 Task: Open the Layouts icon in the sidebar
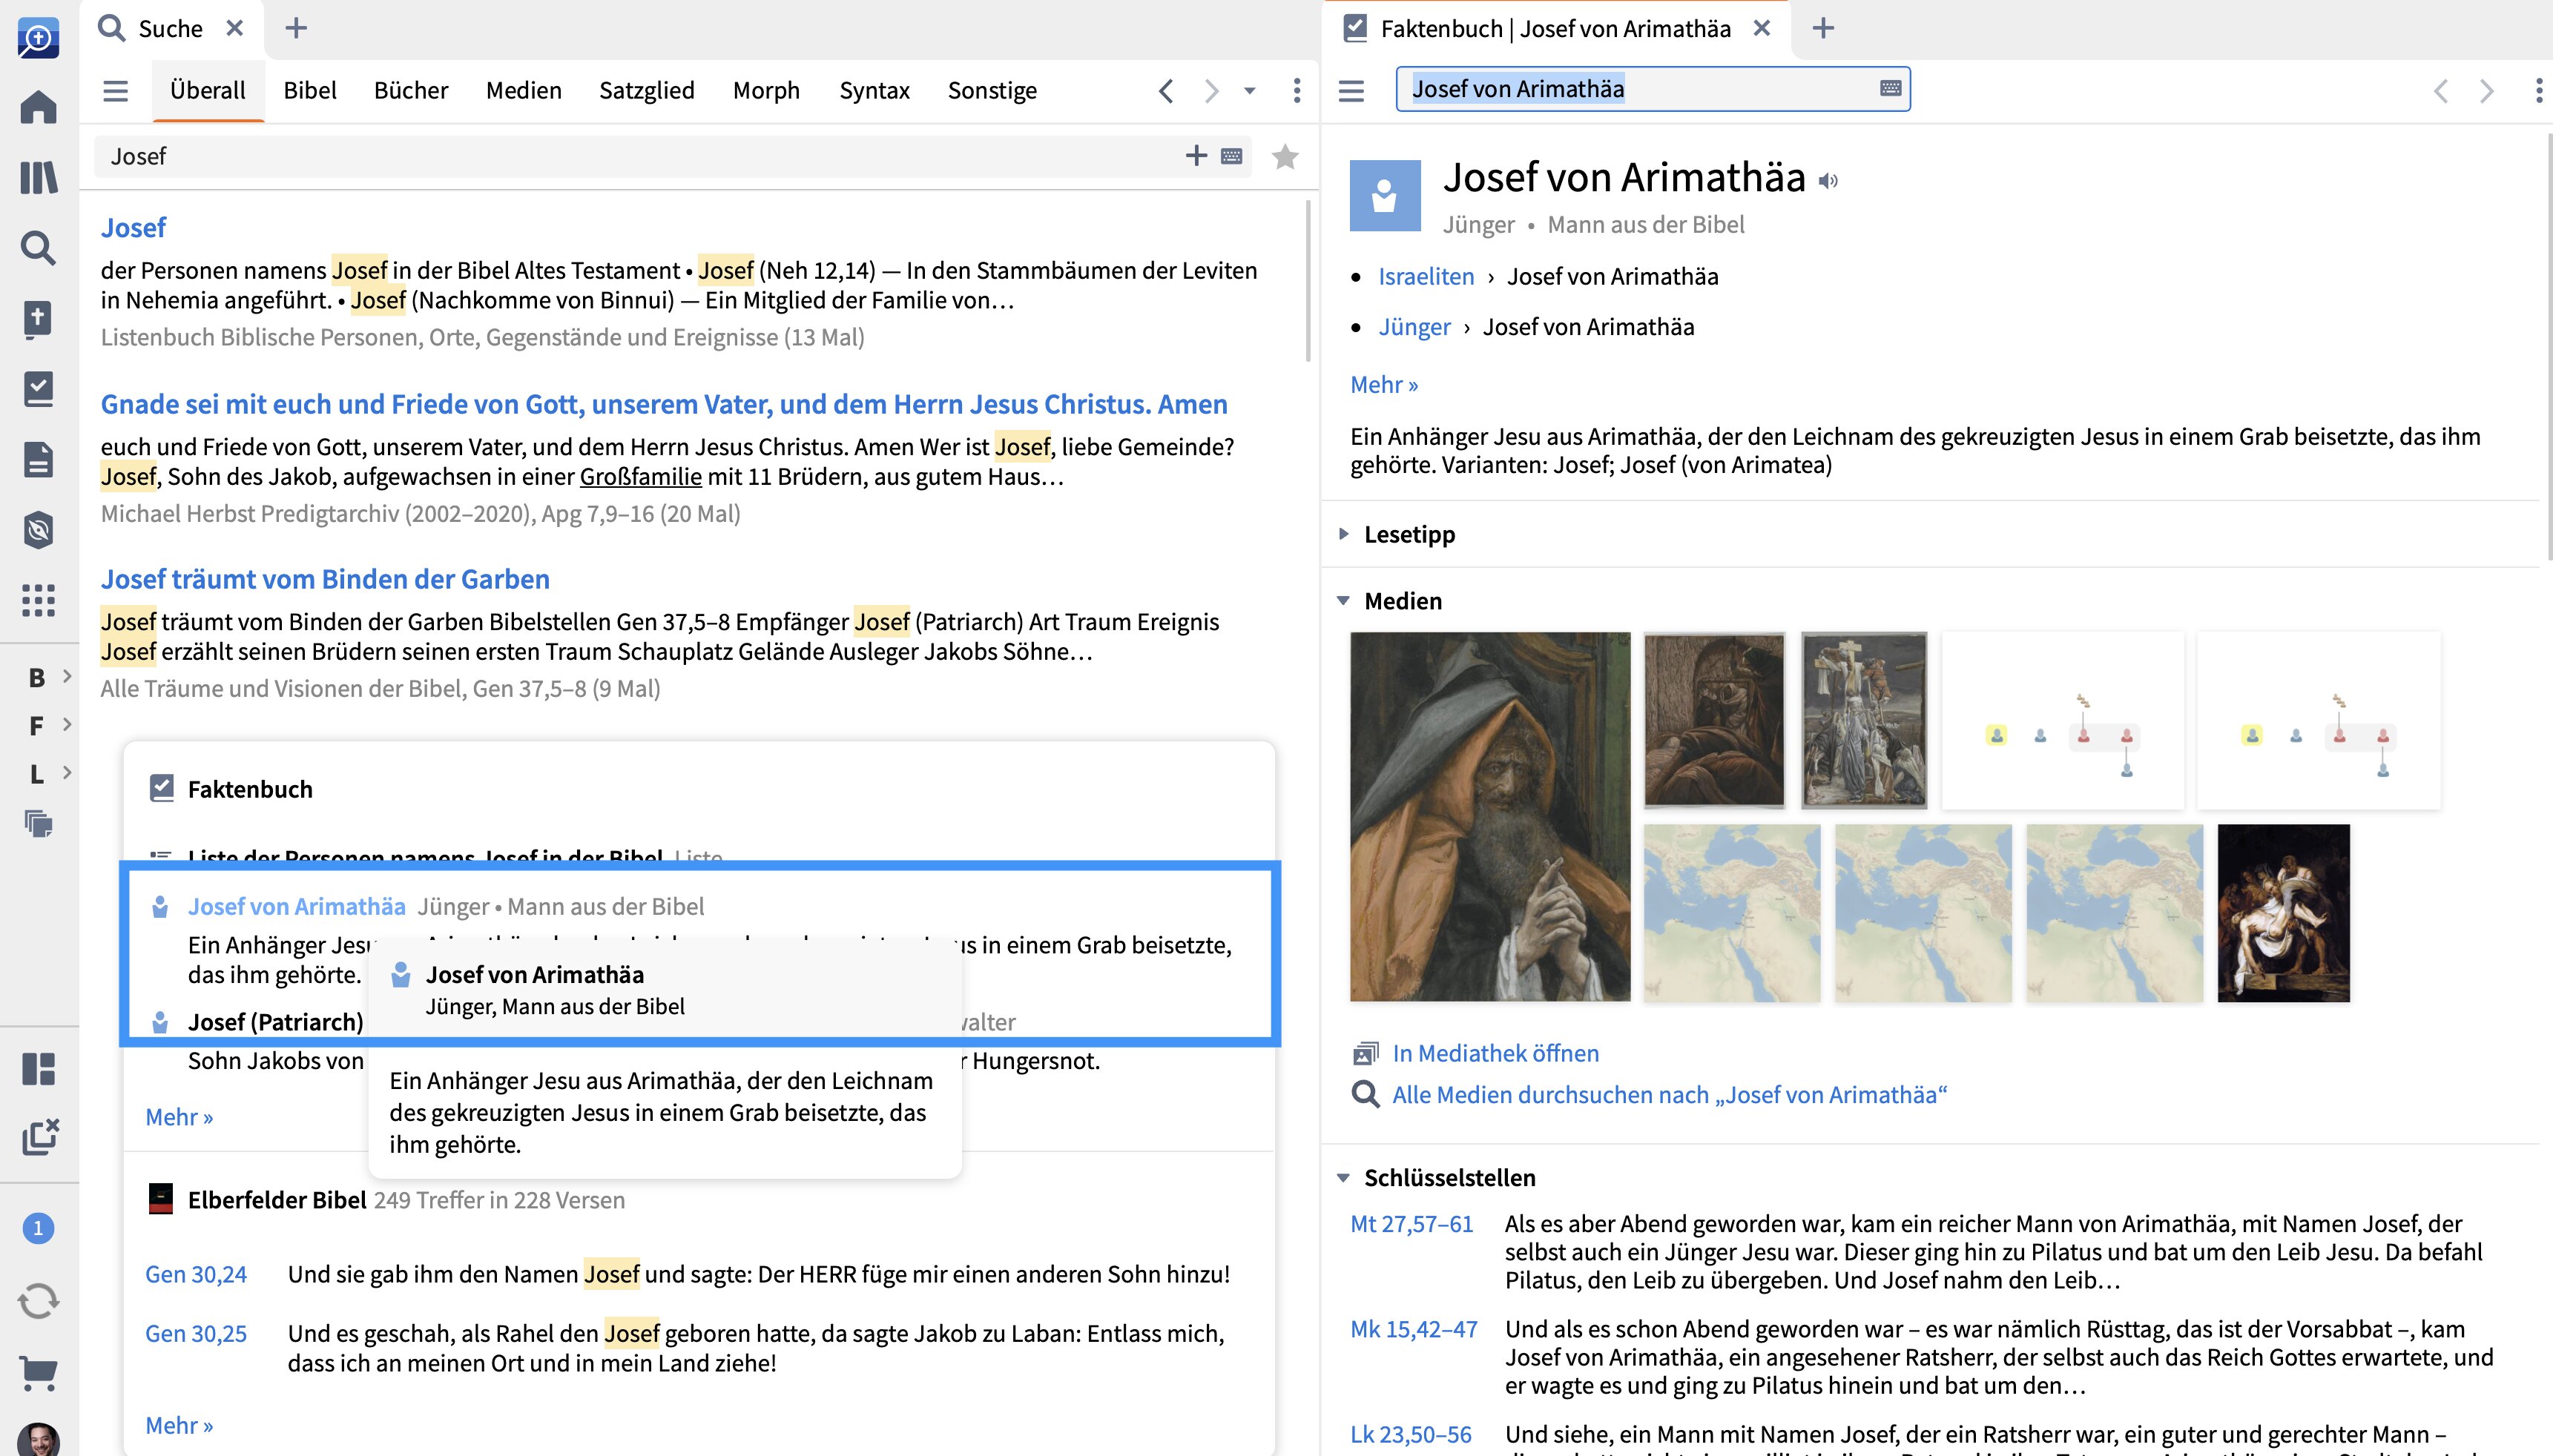(x=38, y=1069)
